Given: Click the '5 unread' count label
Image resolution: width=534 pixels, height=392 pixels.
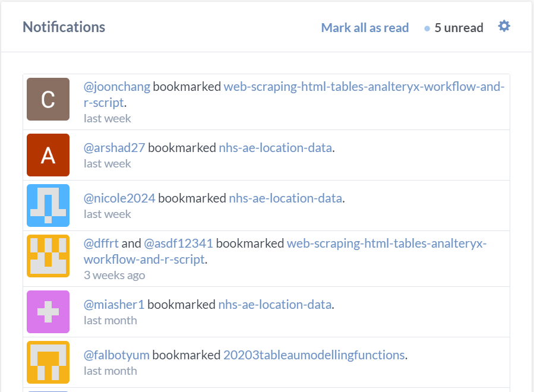Looking at the screenshot, I should pos(459,28).
